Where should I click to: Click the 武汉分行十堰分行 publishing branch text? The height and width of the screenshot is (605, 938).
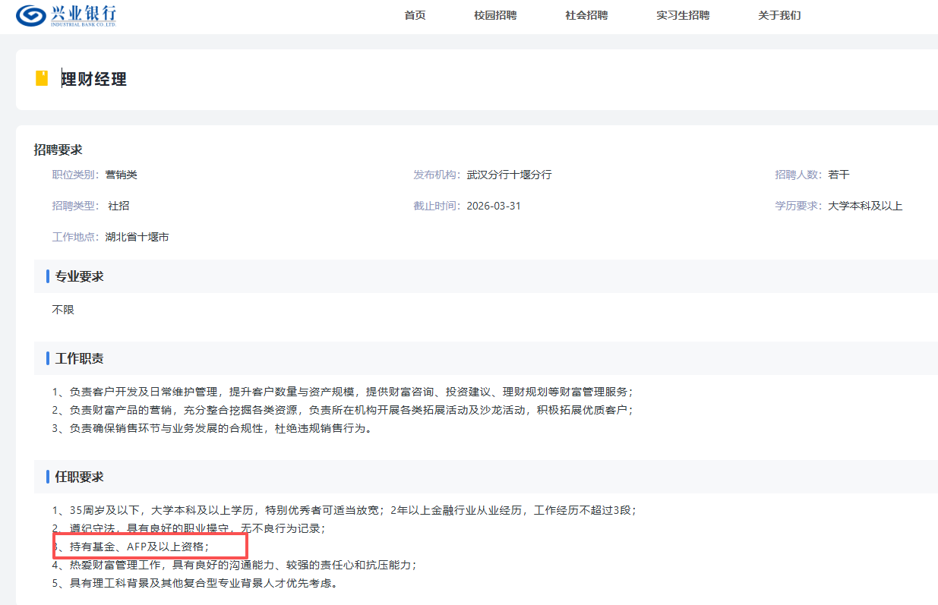click(509, 175)
